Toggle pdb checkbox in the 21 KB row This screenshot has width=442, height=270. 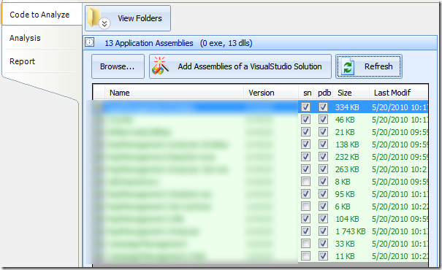coord(323,132)
